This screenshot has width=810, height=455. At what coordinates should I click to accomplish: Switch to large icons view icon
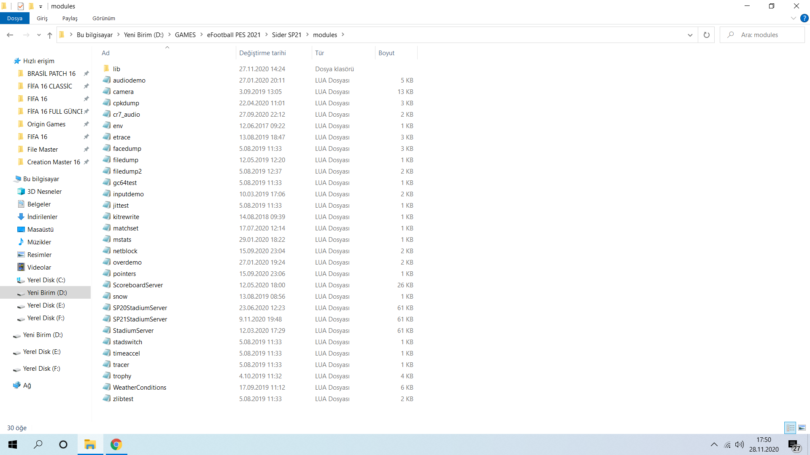click(802, 428)
